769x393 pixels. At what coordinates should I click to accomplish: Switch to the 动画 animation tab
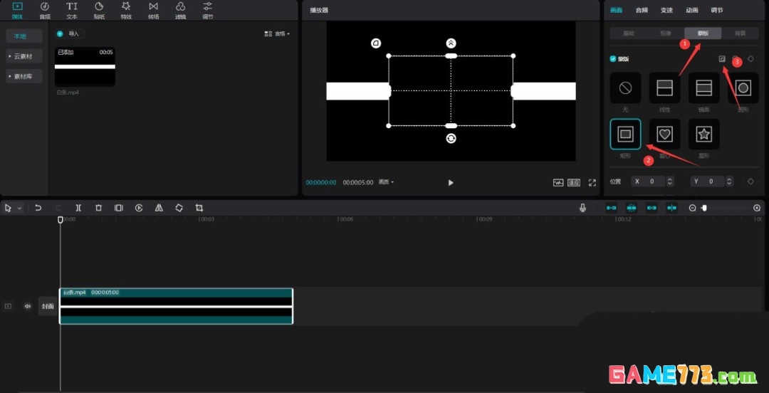[x=691, y=10]
